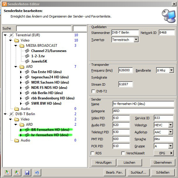Click film icon beside rbb Brandenburg HD
This screenshot has width=178, height=178.
[x=27, y=98]
